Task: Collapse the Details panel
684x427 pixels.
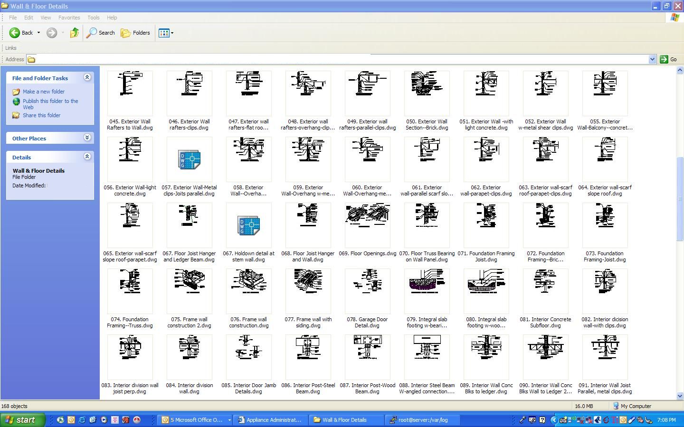Action: [87, 157]
